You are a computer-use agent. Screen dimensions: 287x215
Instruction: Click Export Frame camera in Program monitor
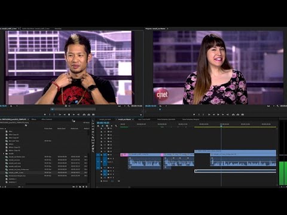pos(243,115)
